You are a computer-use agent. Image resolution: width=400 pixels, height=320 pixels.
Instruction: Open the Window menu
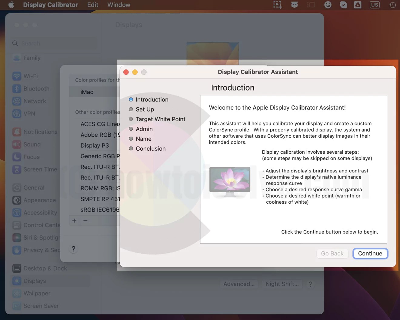tap(118, 5)
